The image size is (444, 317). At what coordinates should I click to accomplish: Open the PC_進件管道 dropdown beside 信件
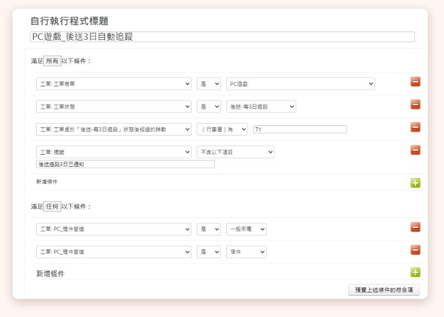[x=114, y=252]
